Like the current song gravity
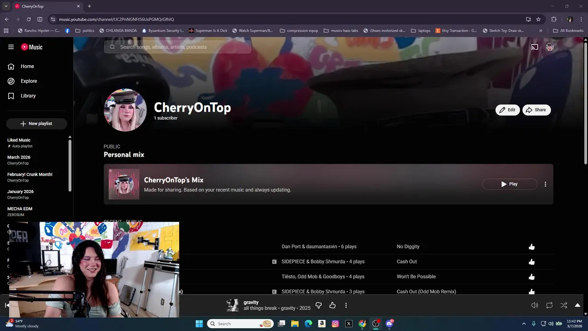 pyautogui.click(x=333, y=305)
